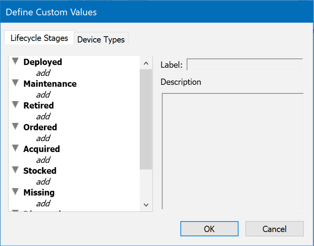Click inside the Label input field

pyautogui.click(x=245, y=64)
